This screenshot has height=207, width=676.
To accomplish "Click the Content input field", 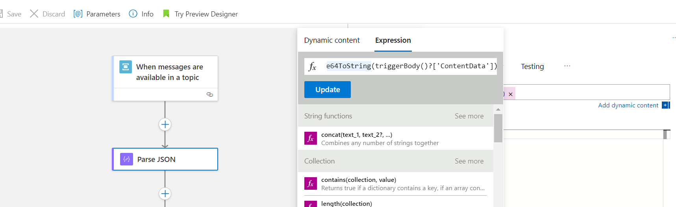I will 587,92.
